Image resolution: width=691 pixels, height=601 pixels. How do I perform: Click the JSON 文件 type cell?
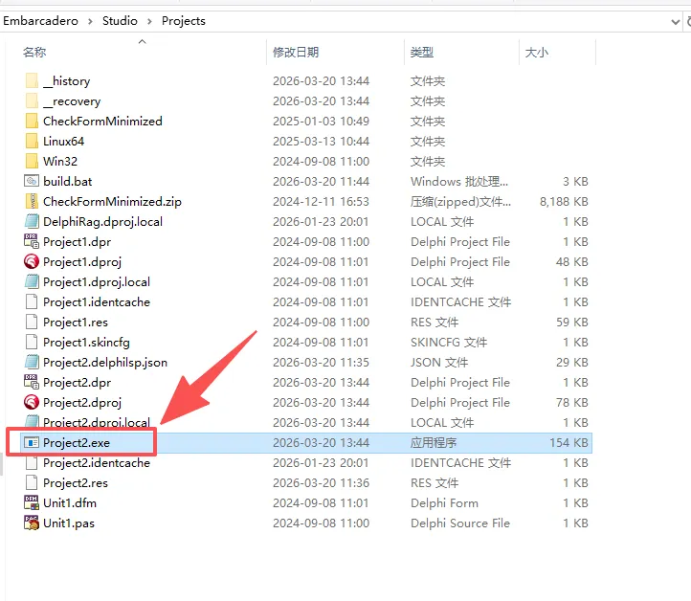439,362
